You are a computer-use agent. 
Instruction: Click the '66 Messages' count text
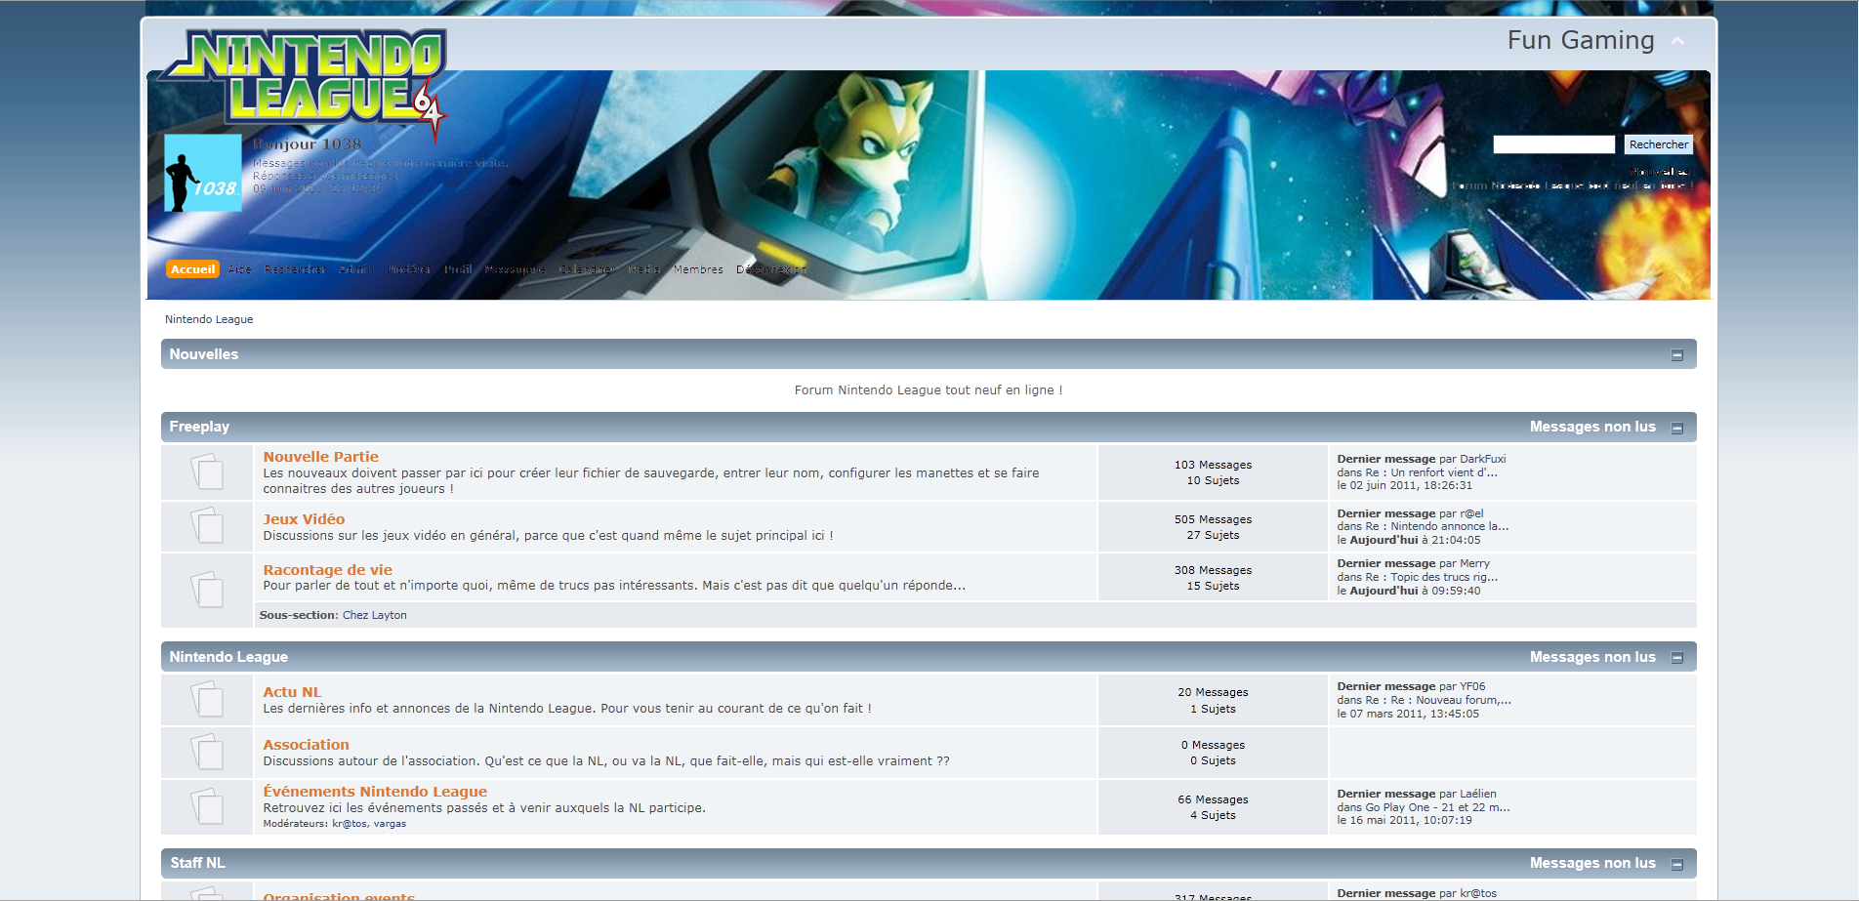[x=1213, y=799]
